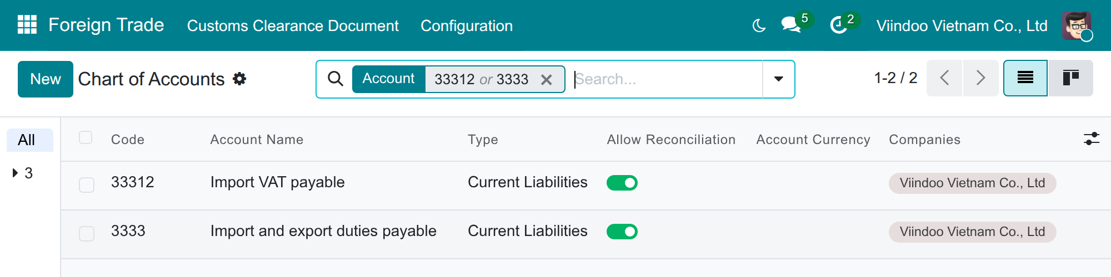Sort by Allow Reconciliation column header
Screen dimensions: 1111x277
(x=671, y=140)
